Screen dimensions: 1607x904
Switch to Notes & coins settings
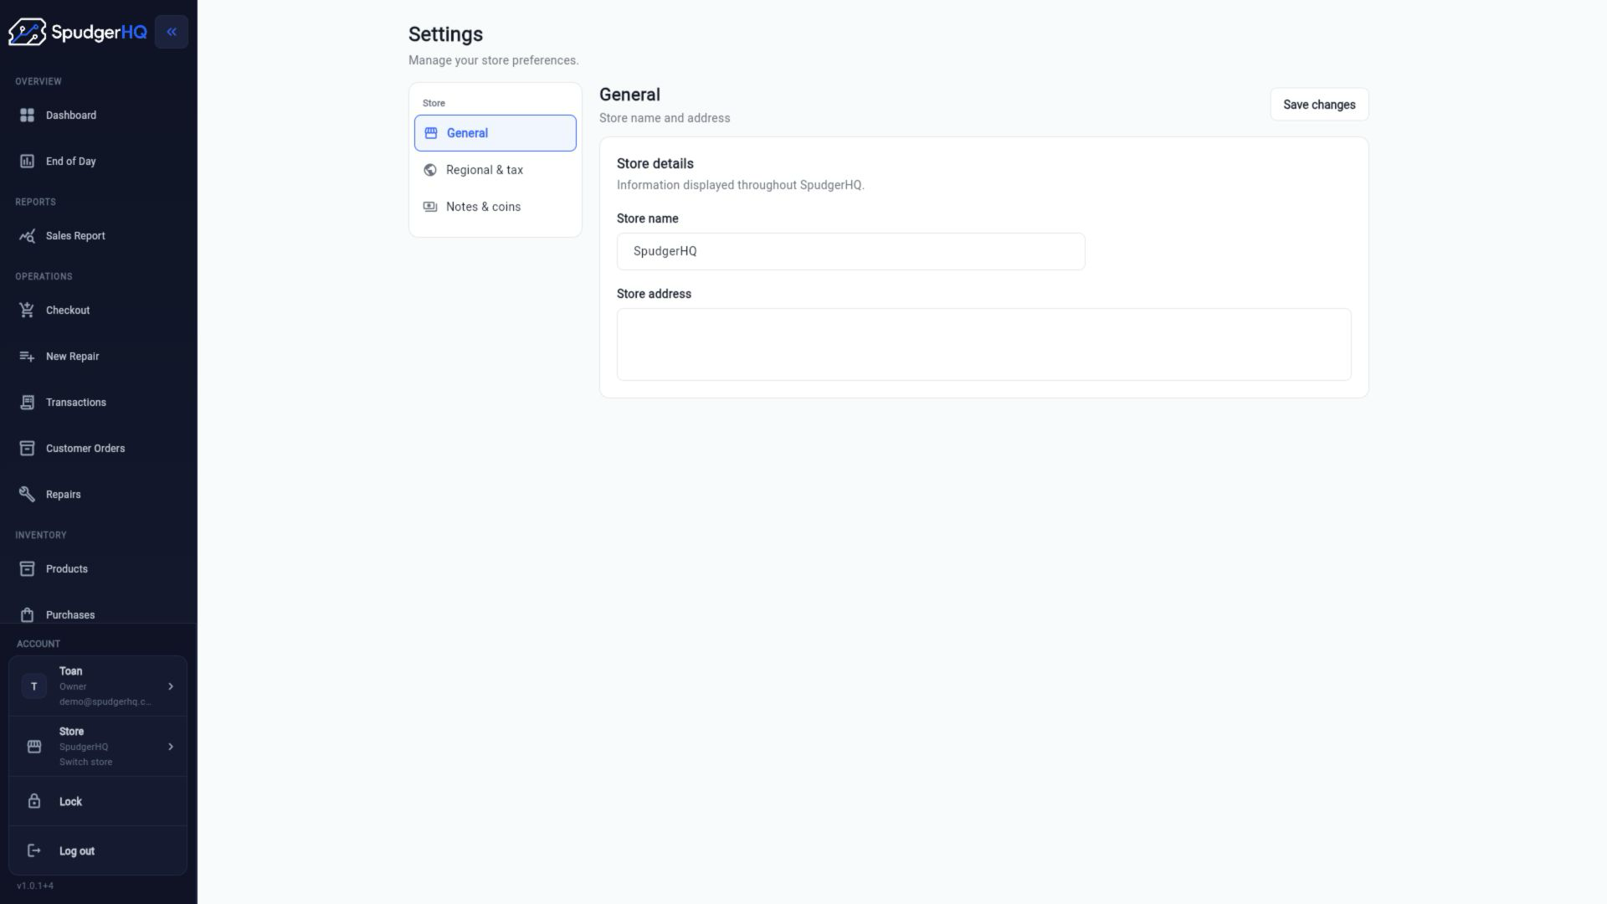[x=495, y=207]
